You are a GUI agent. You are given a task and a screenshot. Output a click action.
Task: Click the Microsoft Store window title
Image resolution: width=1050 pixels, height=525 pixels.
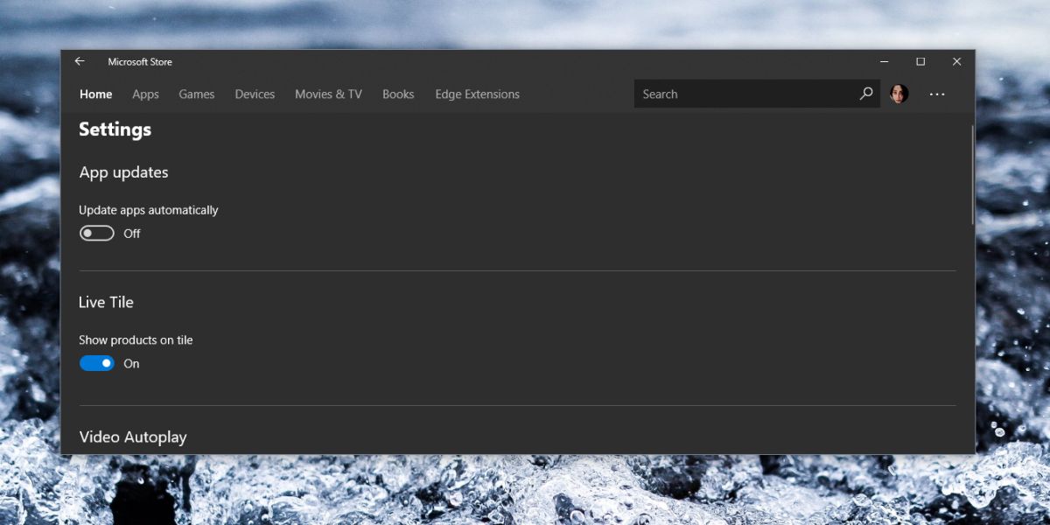click(x=140, y=61)
